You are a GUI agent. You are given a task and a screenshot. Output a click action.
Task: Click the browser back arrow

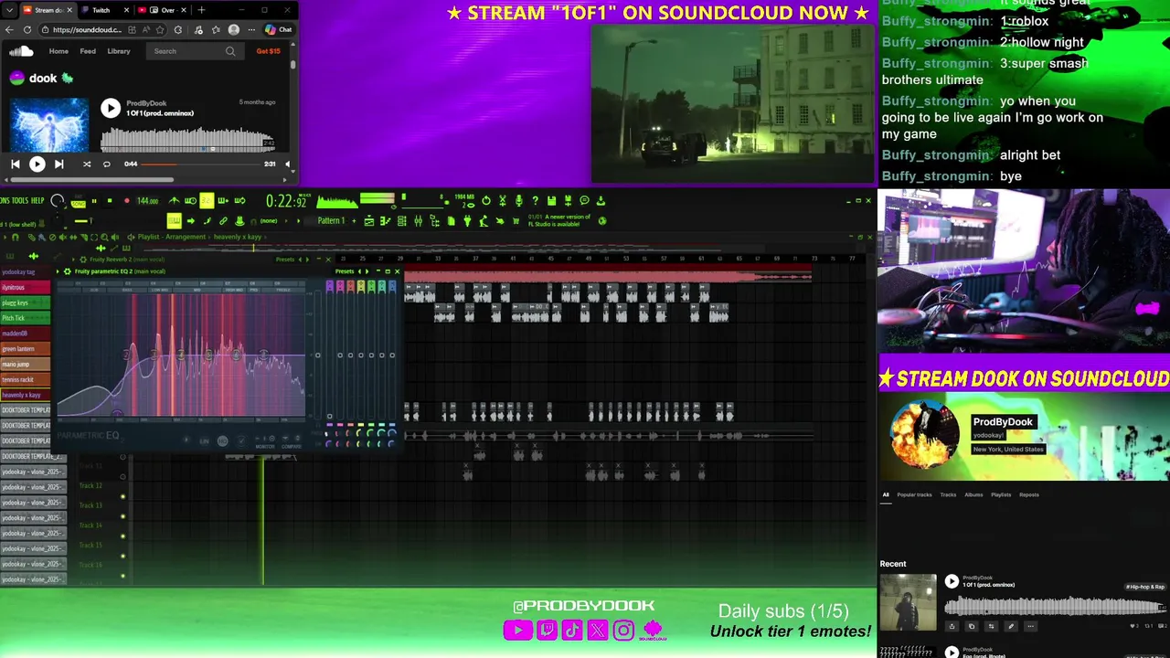coord(9,30)
